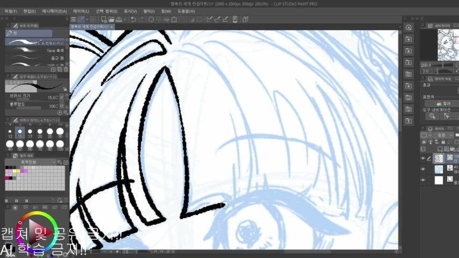This screenshot has width=459, height=258.
Task: Click the brush size stepper arrows at 15.0
Action: (57, 97)
